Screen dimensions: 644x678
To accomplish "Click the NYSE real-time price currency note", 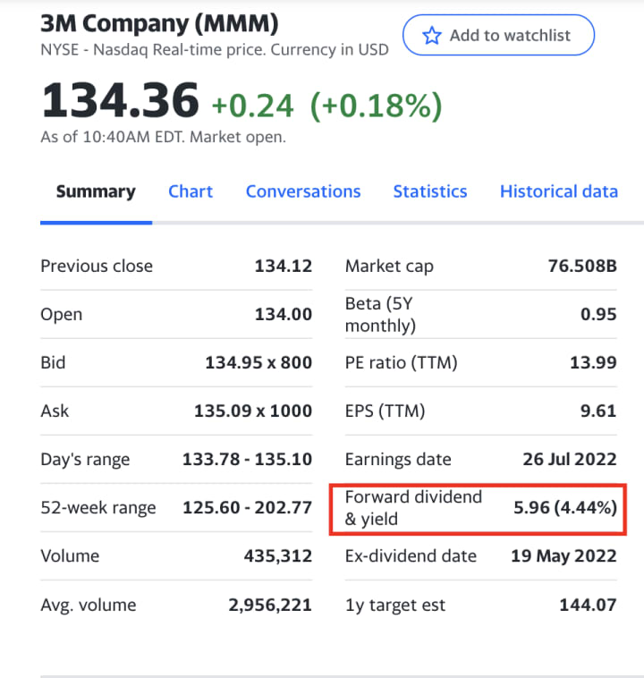I will (x=215, y=50).
